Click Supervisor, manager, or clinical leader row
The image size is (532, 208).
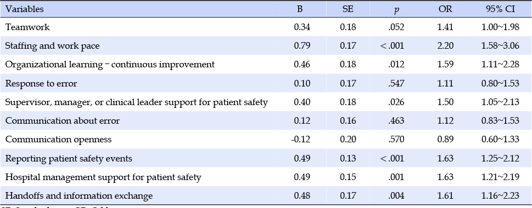tap(266, 102)
